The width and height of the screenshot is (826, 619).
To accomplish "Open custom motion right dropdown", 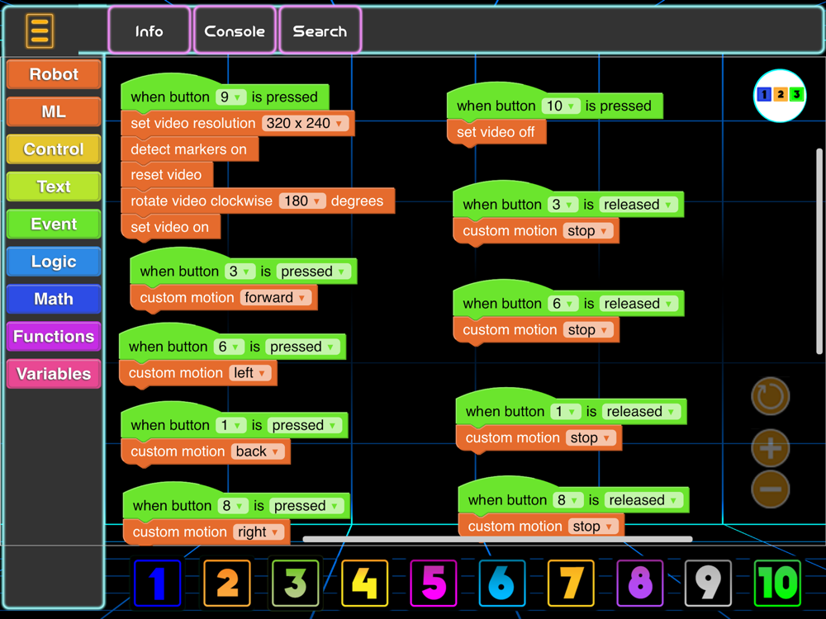I will [x=258, y=532].
